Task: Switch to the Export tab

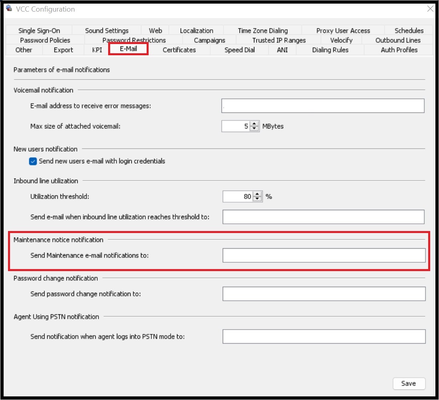Action: (63, 50)
